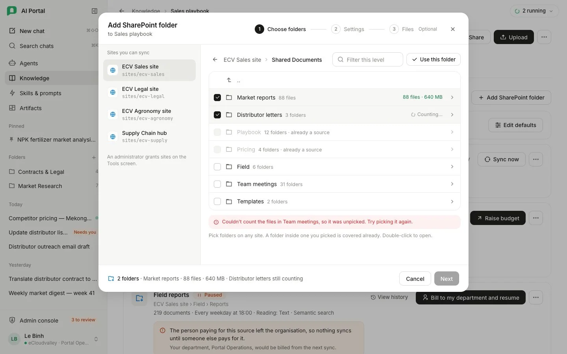Focus the Filter this level field

[x=368, y=59]
